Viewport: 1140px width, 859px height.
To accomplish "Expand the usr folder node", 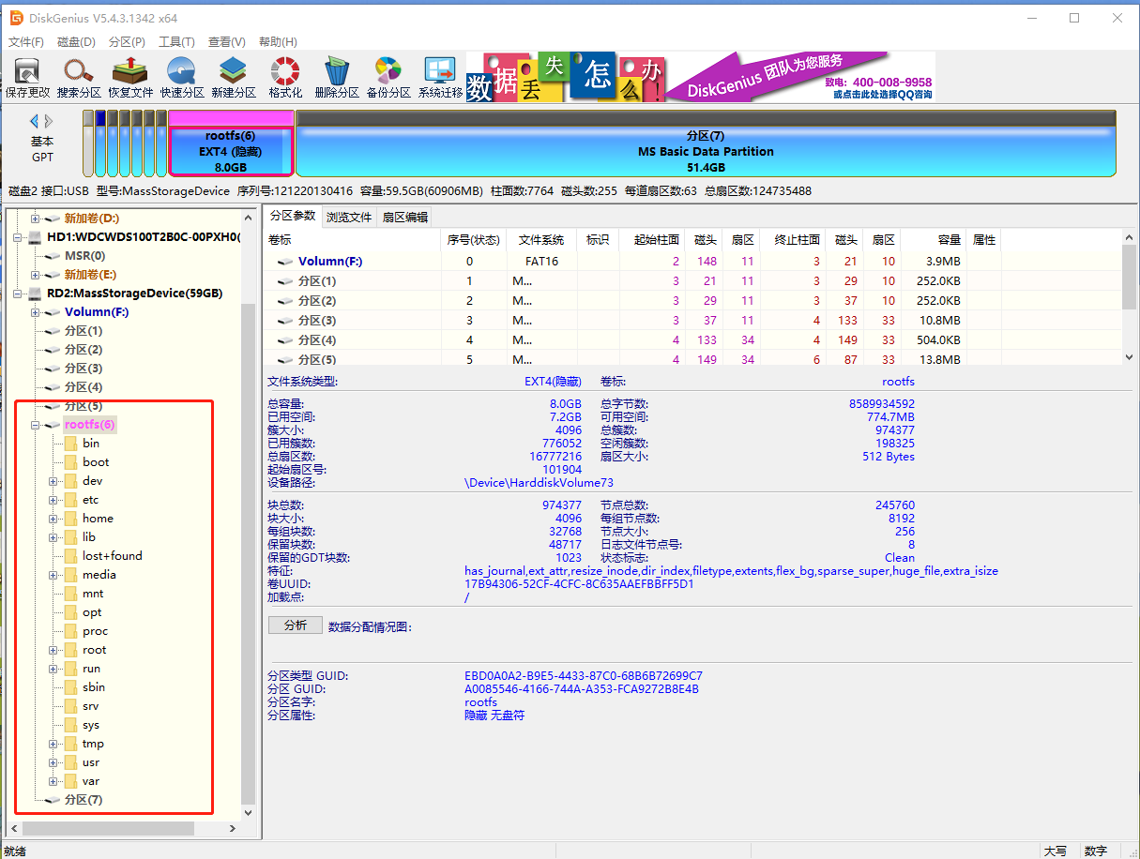I will pyautogui.click(x=53, y=762).
